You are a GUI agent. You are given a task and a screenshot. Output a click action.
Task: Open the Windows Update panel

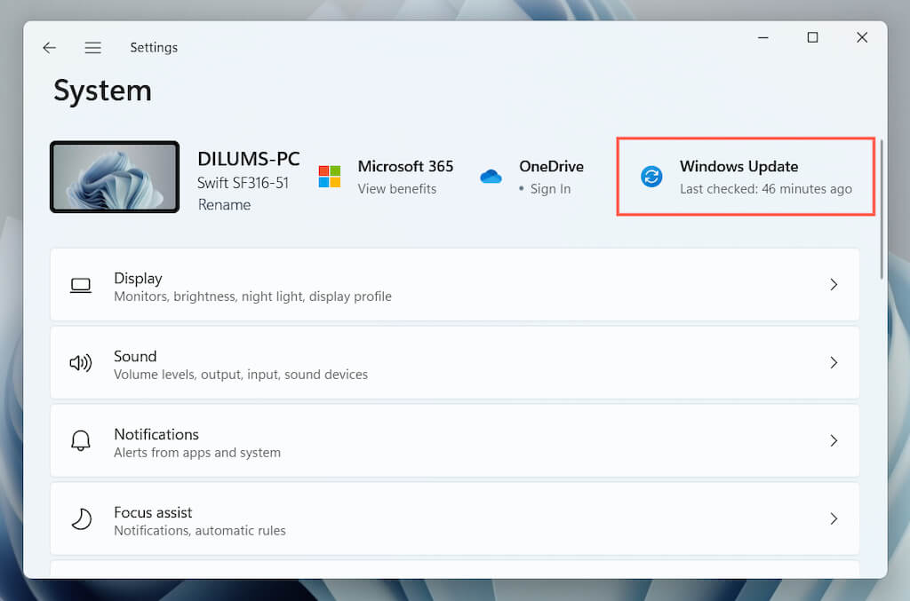click(x=745, y=177)
